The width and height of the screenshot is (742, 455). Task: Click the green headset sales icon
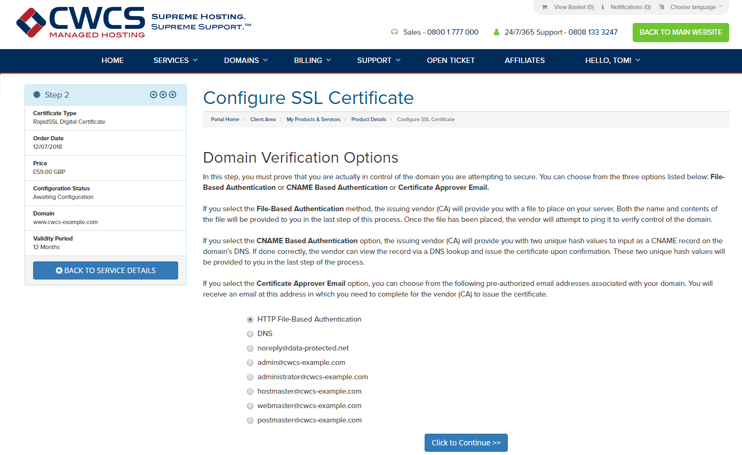point(394,32)
